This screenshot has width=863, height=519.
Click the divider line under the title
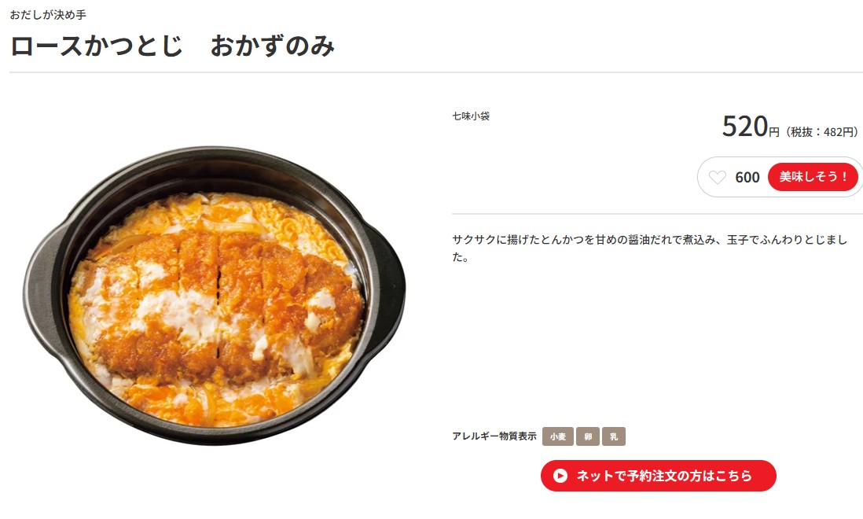click(x=436, y=72)
